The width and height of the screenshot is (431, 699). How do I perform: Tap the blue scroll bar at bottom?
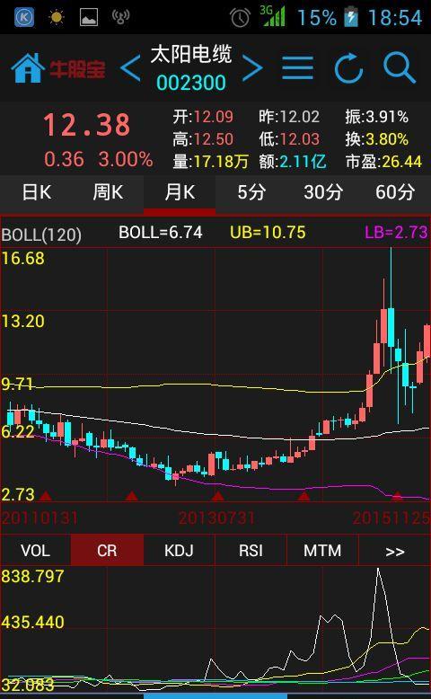tap(215, 696)
